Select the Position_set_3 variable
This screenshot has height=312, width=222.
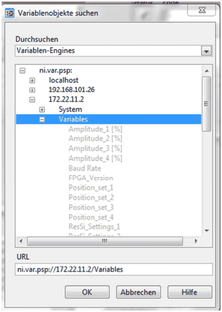91,208
